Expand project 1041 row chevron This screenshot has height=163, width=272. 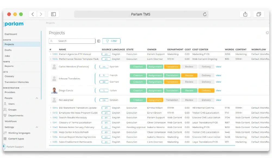51,123
